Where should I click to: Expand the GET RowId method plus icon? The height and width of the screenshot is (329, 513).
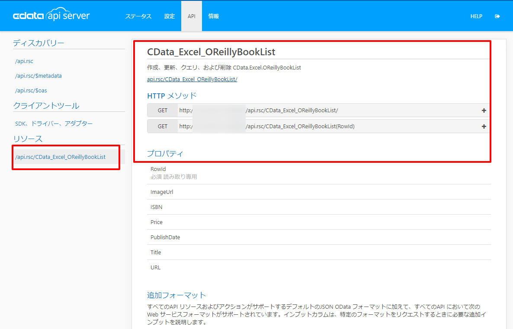[484, 127]
